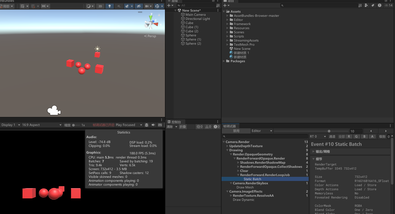Click the keyboard shortcuts icon in Game view
The height and width of the screenshot is (214, 395).
(x=160, y=125)
